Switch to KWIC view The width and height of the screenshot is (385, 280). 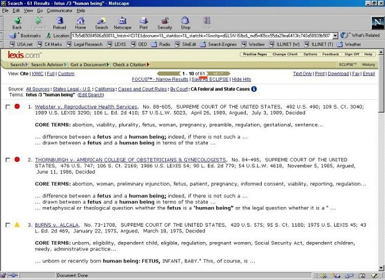pyautogui.click(x=37, y=74)
